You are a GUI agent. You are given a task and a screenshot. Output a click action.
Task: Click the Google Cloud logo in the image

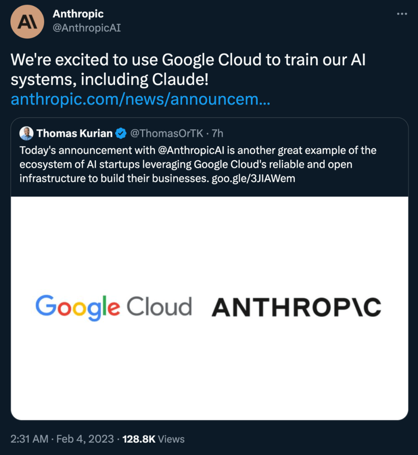tap(113, 306)
